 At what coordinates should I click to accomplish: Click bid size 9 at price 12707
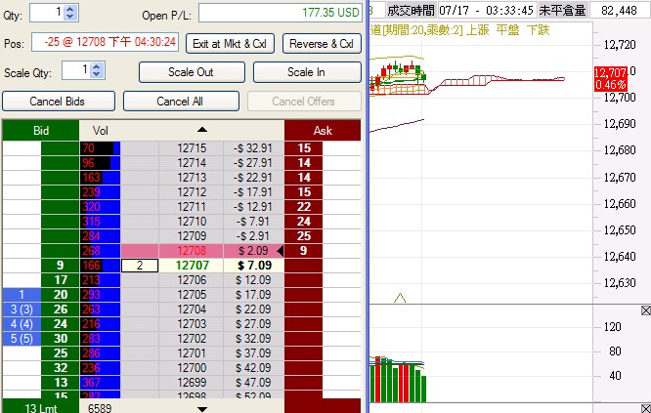coord(61,266)
